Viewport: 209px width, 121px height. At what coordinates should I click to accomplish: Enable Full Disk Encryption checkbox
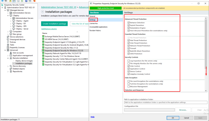[128, 84]
